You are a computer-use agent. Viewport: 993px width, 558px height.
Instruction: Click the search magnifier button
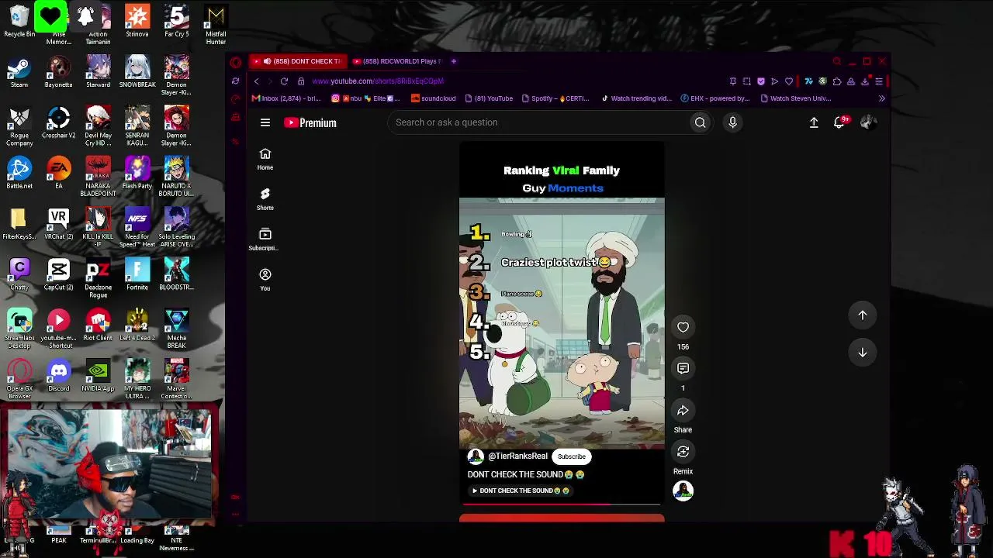pos(700,122)
